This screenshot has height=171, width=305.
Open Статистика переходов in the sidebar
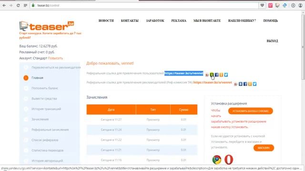pos(48,151)
